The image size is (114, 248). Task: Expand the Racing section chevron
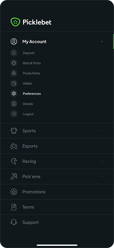pyautogui.click(x=102, y=161)
